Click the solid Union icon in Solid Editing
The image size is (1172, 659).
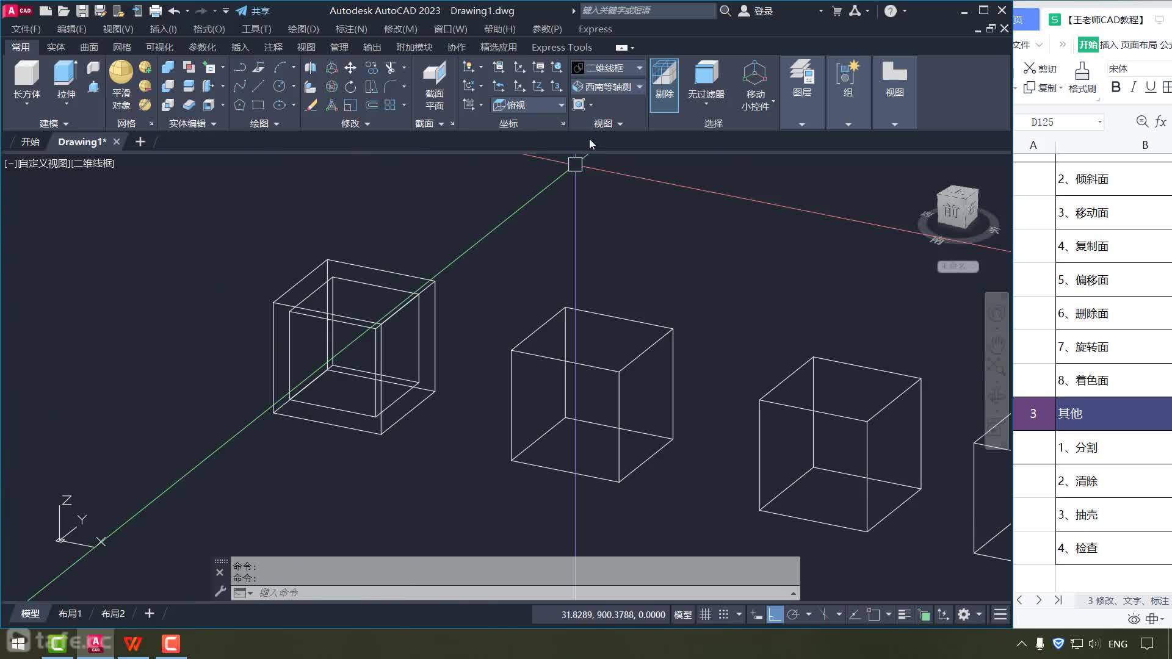[168, 68]
